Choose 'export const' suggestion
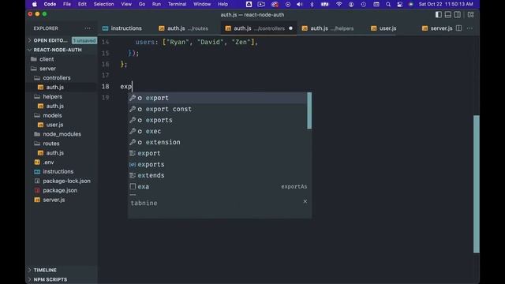The image size is (505, 284). tap(218, 109)
